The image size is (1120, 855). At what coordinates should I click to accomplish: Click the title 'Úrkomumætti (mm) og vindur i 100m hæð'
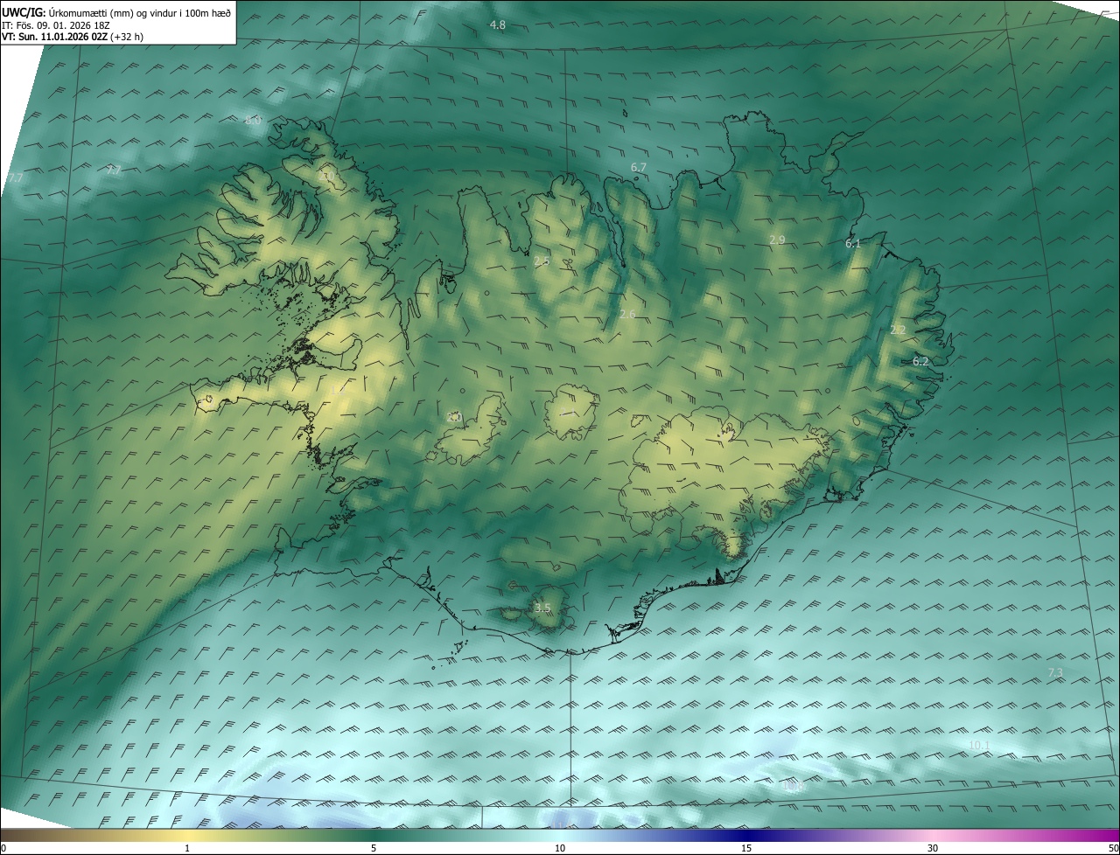pos(140,13)
